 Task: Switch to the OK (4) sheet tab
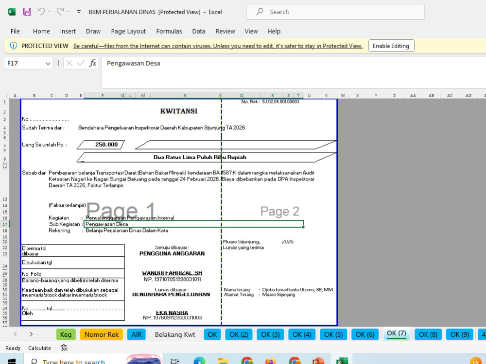[x=302, y=334]
